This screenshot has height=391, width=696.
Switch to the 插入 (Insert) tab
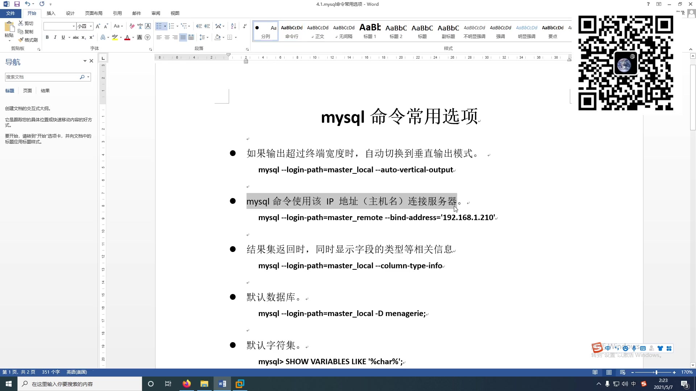(x=51, y=13)
